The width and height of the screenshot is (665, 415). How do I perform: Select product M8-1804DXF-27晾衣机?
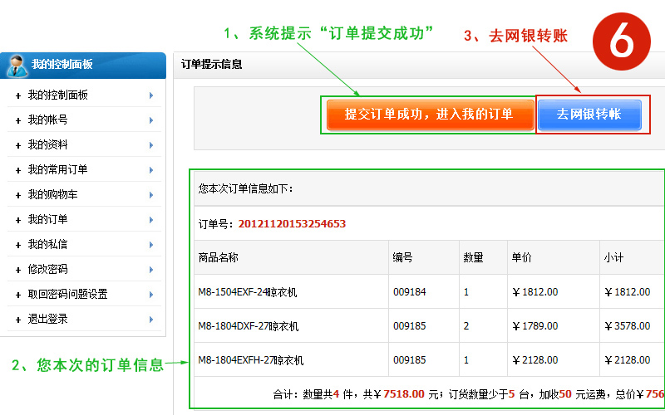pyautogui.click(x=248, y=326)
